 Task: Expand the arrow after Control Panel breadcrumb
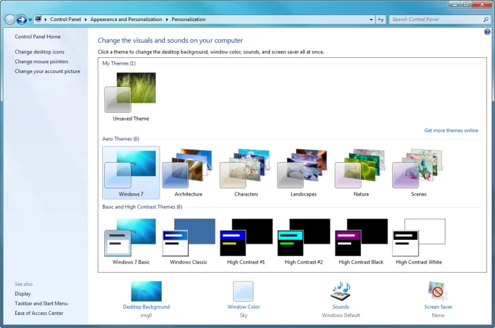click(86, 20)
